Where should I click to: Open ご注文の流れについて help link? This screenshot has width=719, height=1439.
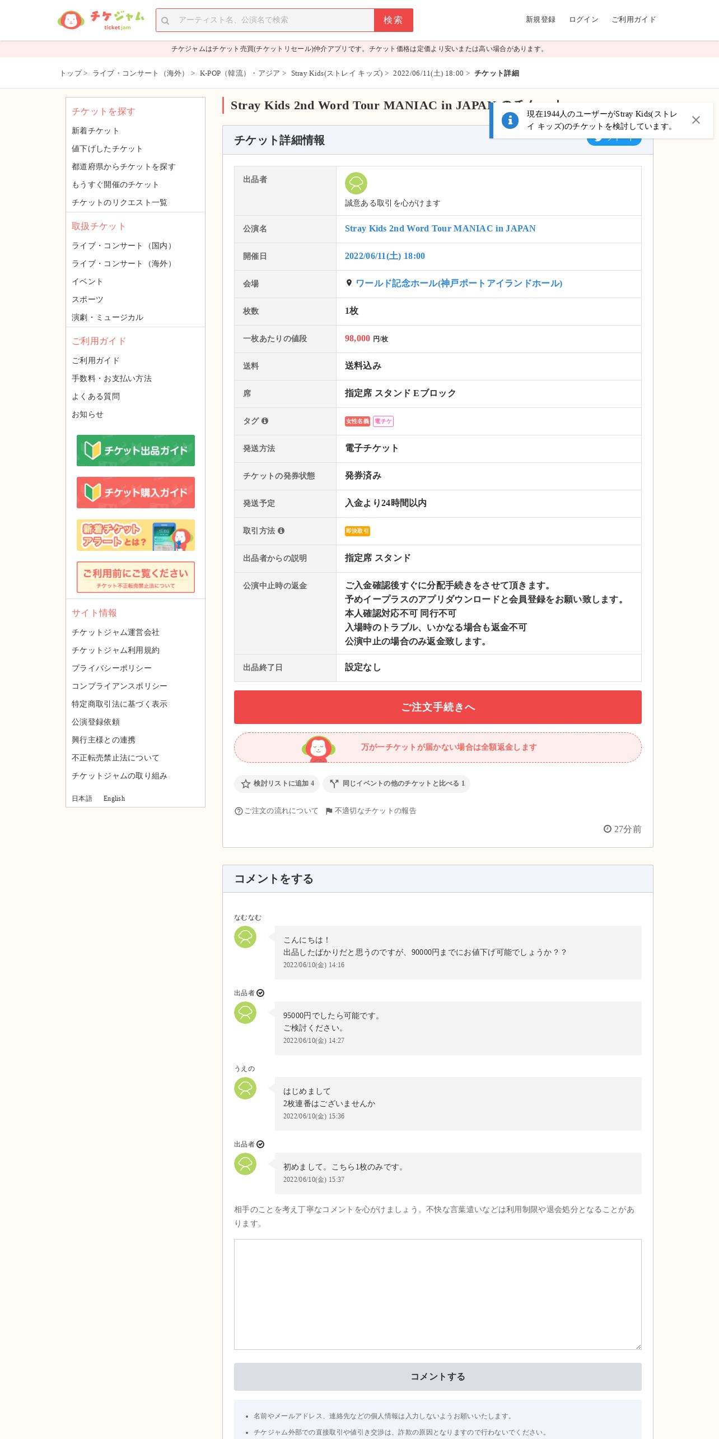pyautogui.click(x=276, y=811)
